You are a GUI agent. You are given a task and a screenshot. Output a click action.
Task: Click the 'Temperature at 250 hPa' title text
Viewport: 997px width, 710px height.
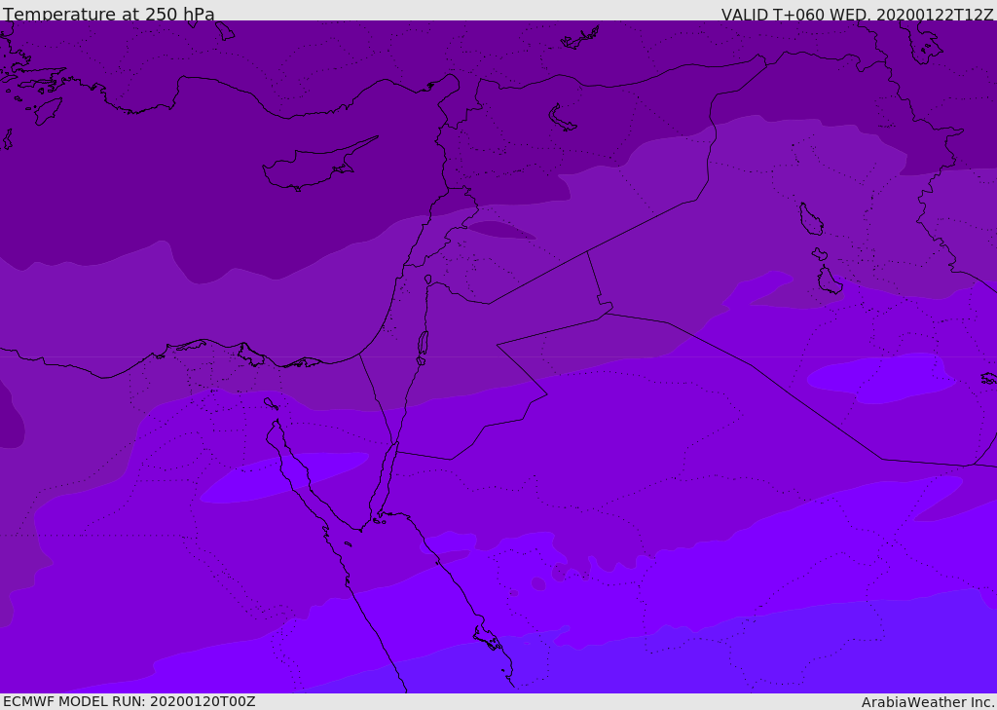pyautogui.click(x=109, y=14)
